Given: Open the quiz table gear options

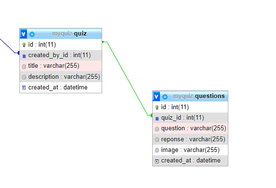Looking at the screenshot, I should tap(32, 34).
